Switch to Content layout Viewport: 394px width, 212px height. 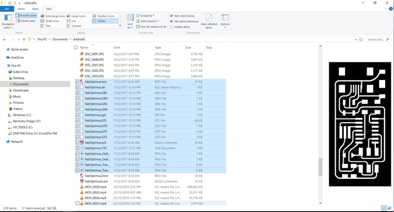tap(74, 26)
